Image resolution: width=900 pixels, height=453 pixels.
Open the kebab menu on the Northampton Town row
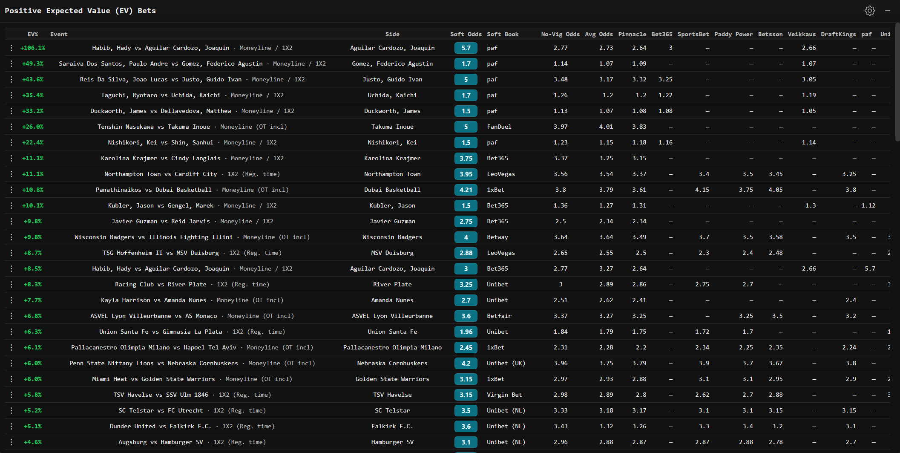point(11,174)
